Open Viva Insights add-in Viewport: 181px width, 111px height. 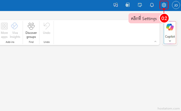pyautogui.click(x=15, y=31)
